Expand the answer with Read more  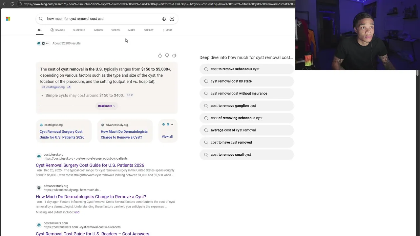(107, 106)
